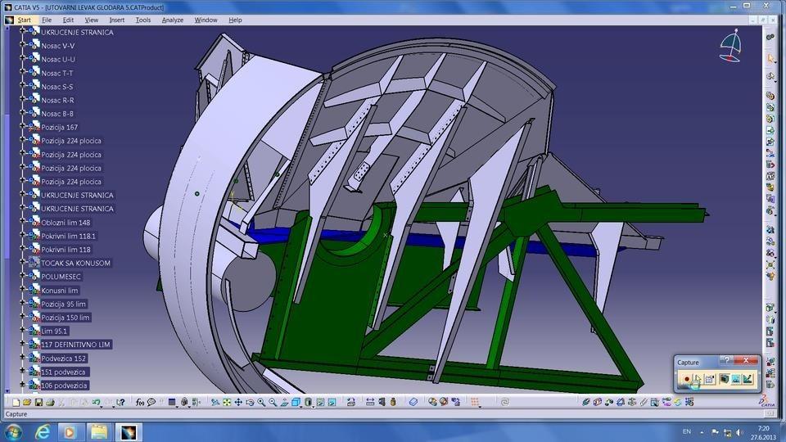Click the help question mark on Capture dialog

click(x=726, y=360)
